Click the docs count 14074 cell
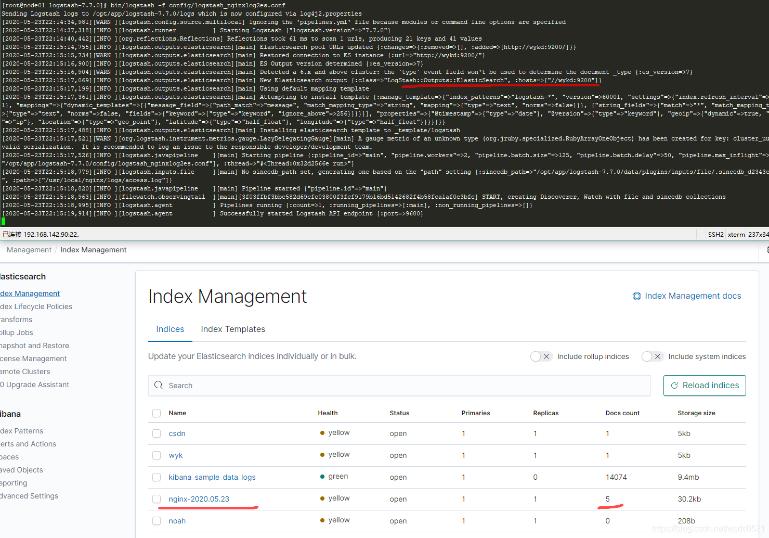This screenshot has width=769, height=538. pos(616,477)
